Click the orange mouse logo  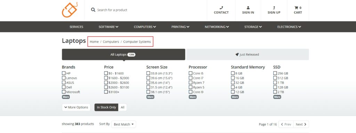pyautogui.click(x=70, y=10)
